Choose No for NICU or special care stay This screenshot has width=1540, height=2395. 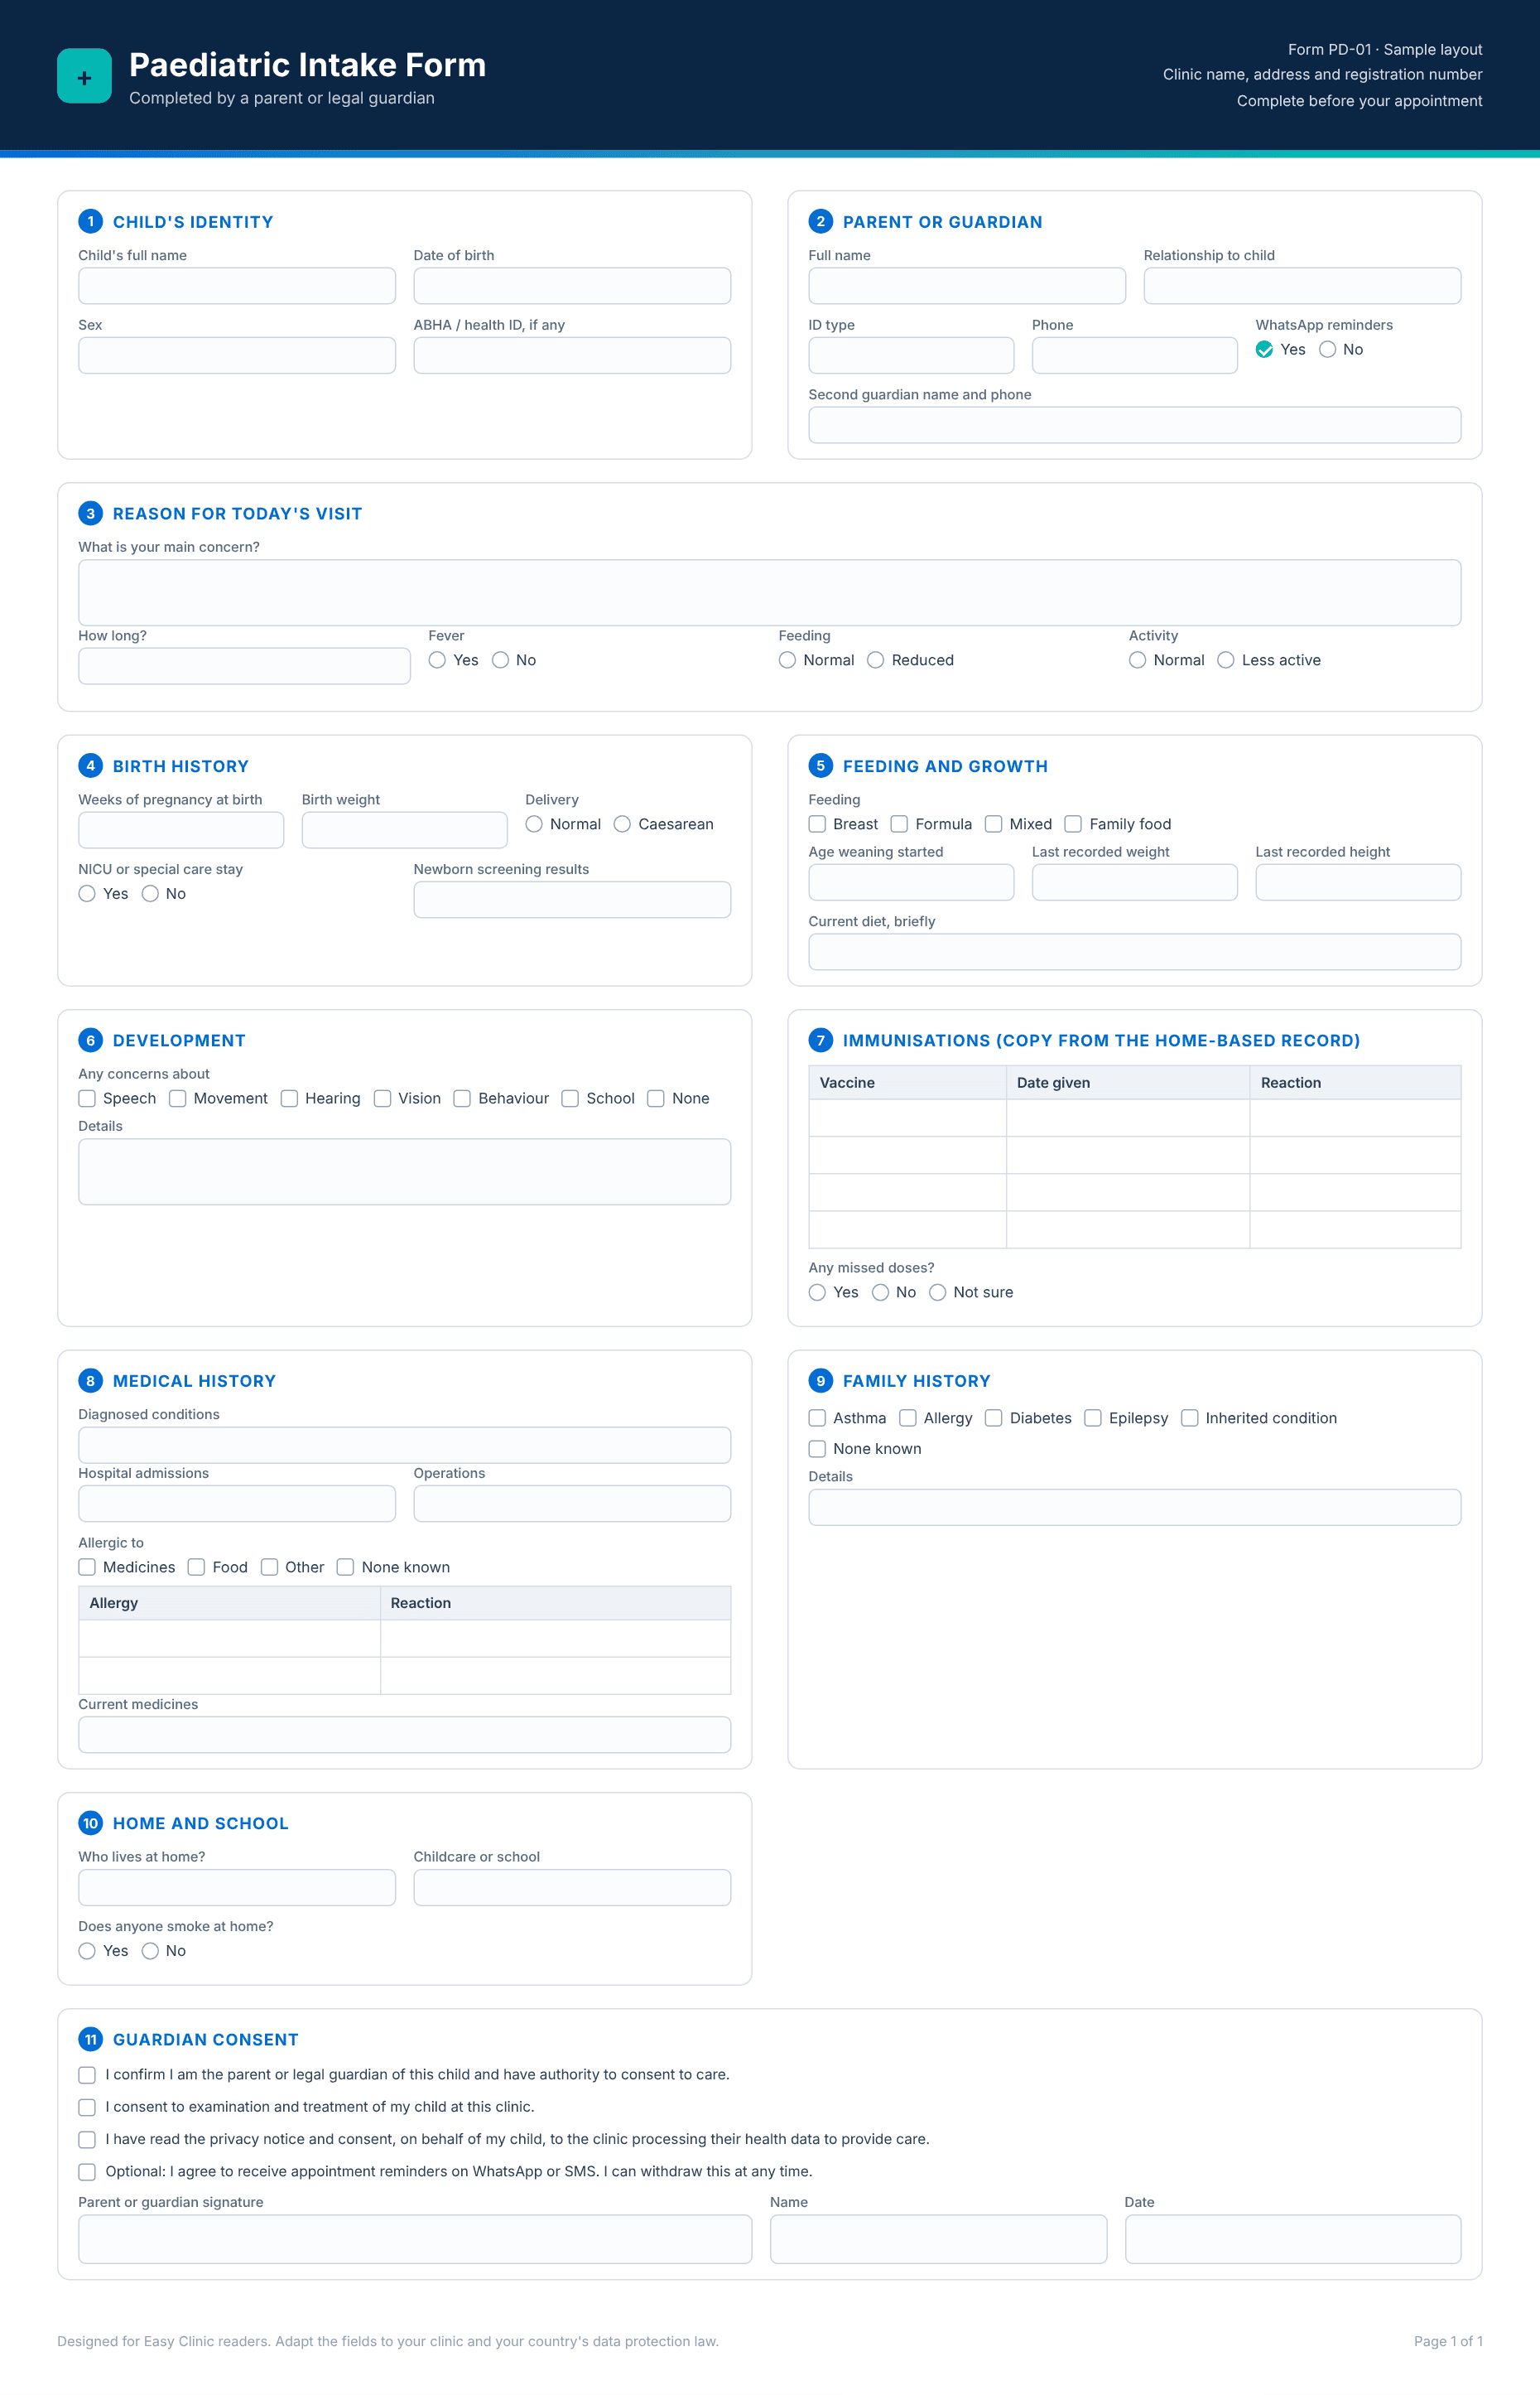click(150, 893)
